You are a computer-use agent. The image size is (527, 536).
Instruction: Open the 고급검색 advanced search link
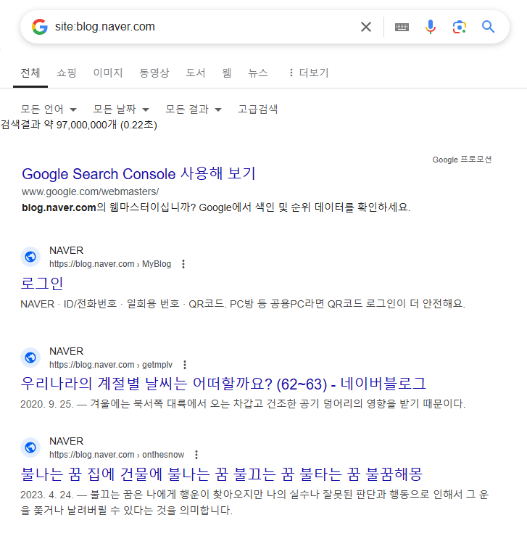pyautogui.click(x=258, y=110)
